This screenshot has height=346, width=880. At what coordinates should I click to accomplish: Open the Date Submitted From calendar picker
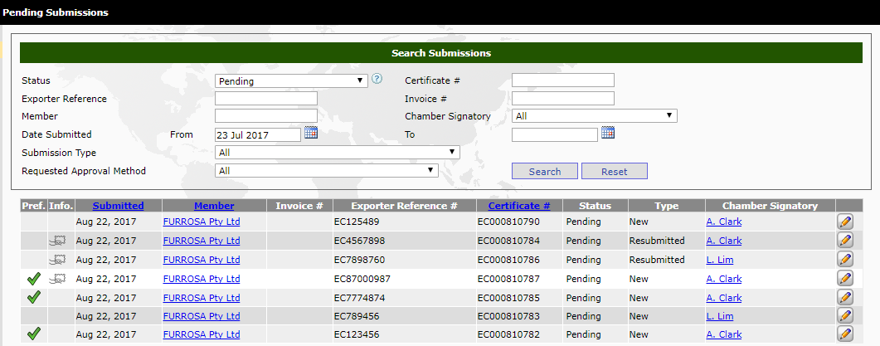(x=311, y=133)
